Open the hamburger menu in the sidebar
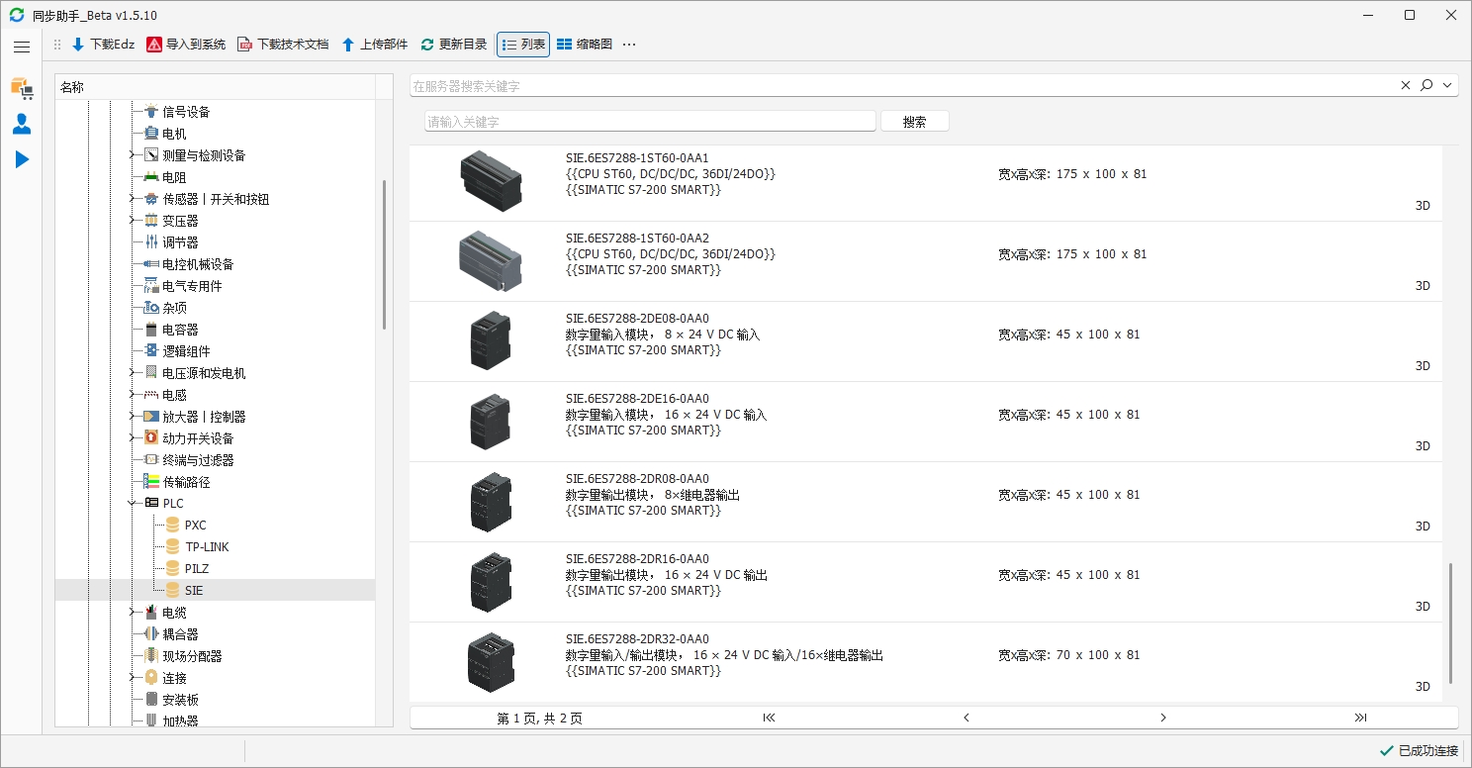Viewport: 1472px width, 768px height. tap(22, 47)
